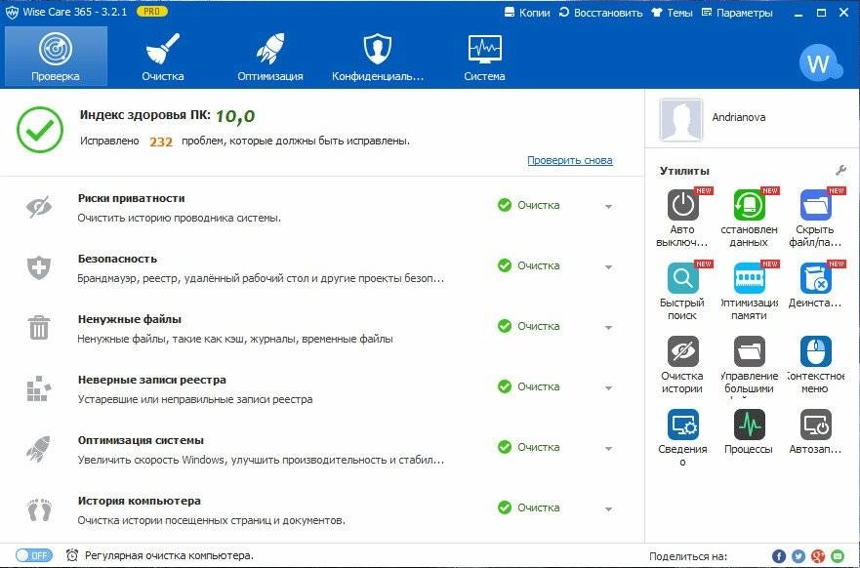Toggle the regular cleanup OFF switch

34,555
